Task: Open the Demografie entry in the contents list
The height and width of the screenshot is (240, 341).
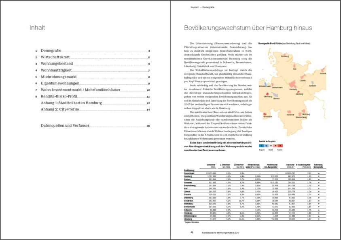Action: [92, 50]
